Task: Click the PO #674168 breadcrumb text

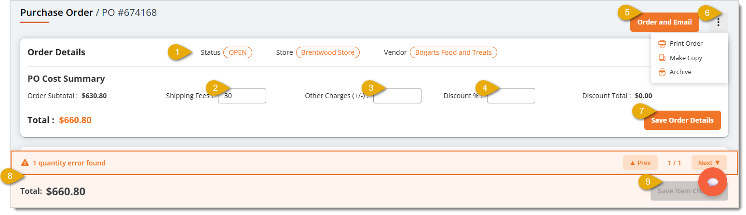Action: click(x=129, y=13)
